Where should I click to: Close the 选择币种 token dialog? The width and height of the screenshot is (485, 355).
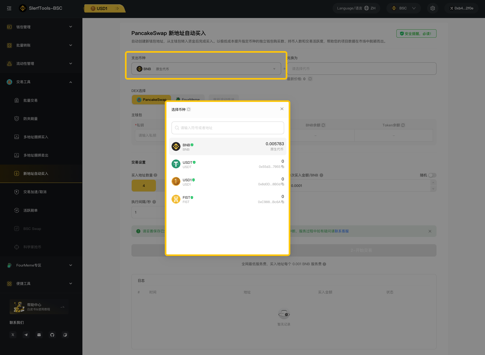[x=282, y=109]
